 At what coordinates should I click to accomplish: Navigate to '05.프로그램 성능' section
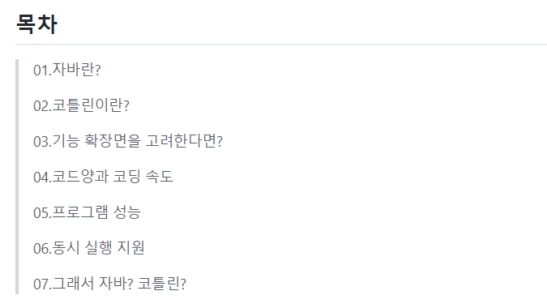coord(88,212)
